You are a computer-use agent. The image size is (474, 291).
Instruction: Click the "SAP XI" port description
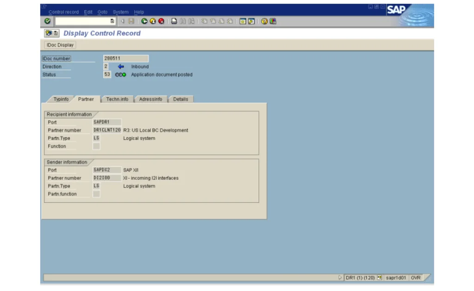point(131,170)
